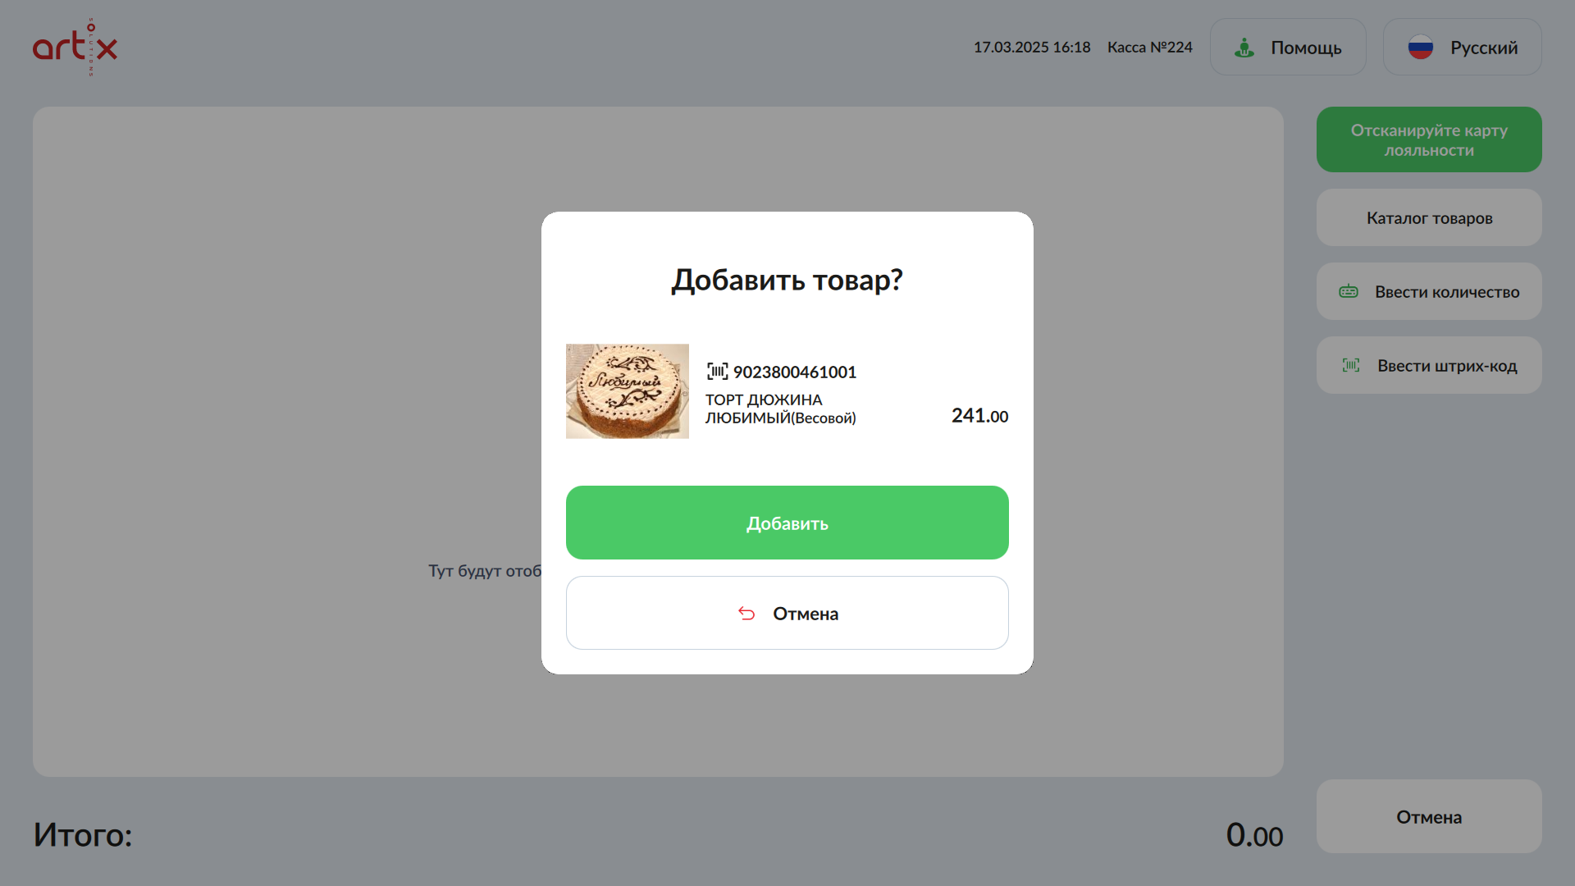This screenshot has width=1575, height=886.
Task: Click the barcode icon beside the product code
Action: [x=717, y=372]
